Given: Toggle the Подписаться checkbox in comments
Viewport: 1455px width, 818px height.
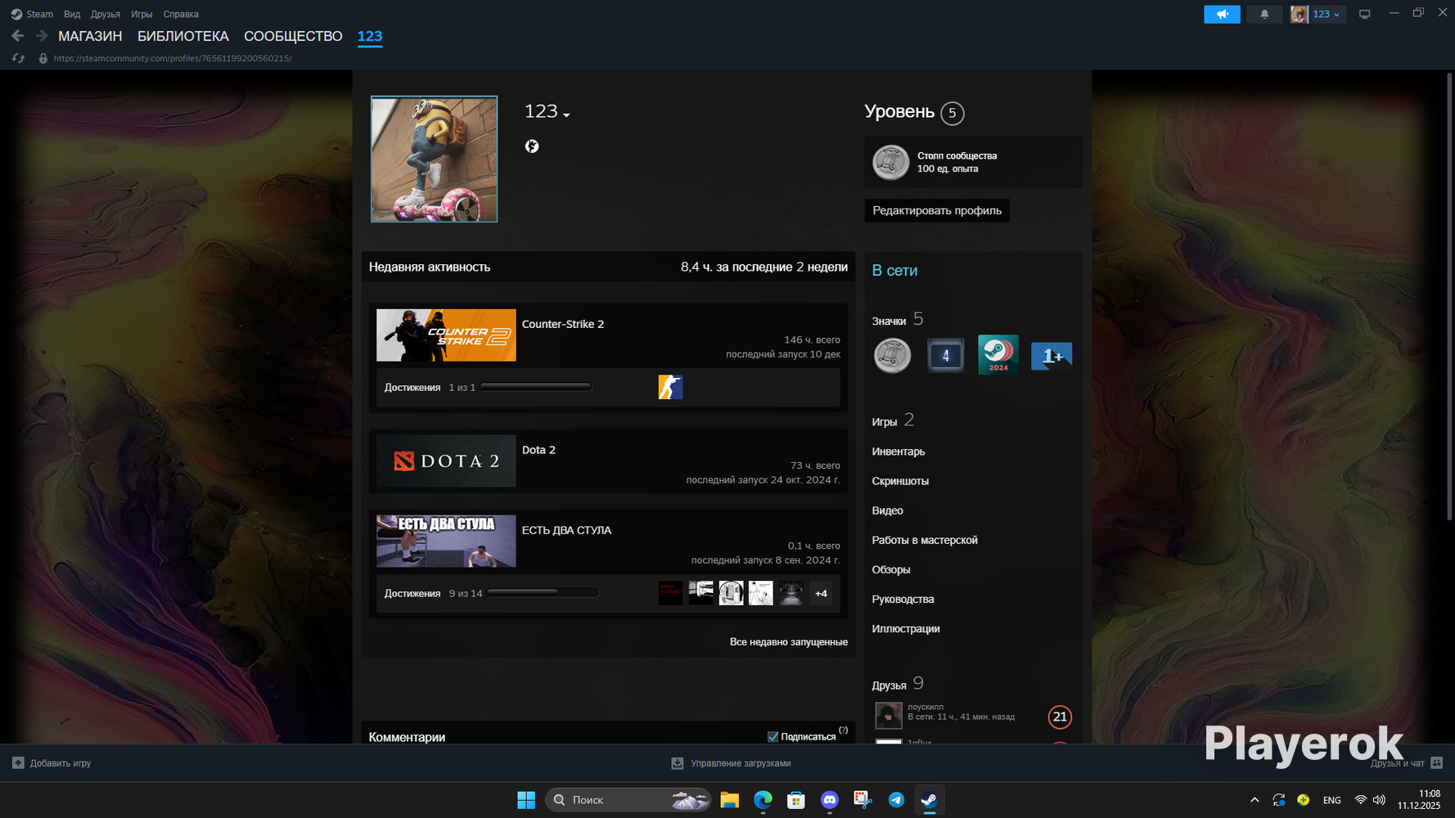Looking at the screenshot, I should click(773, 737).
